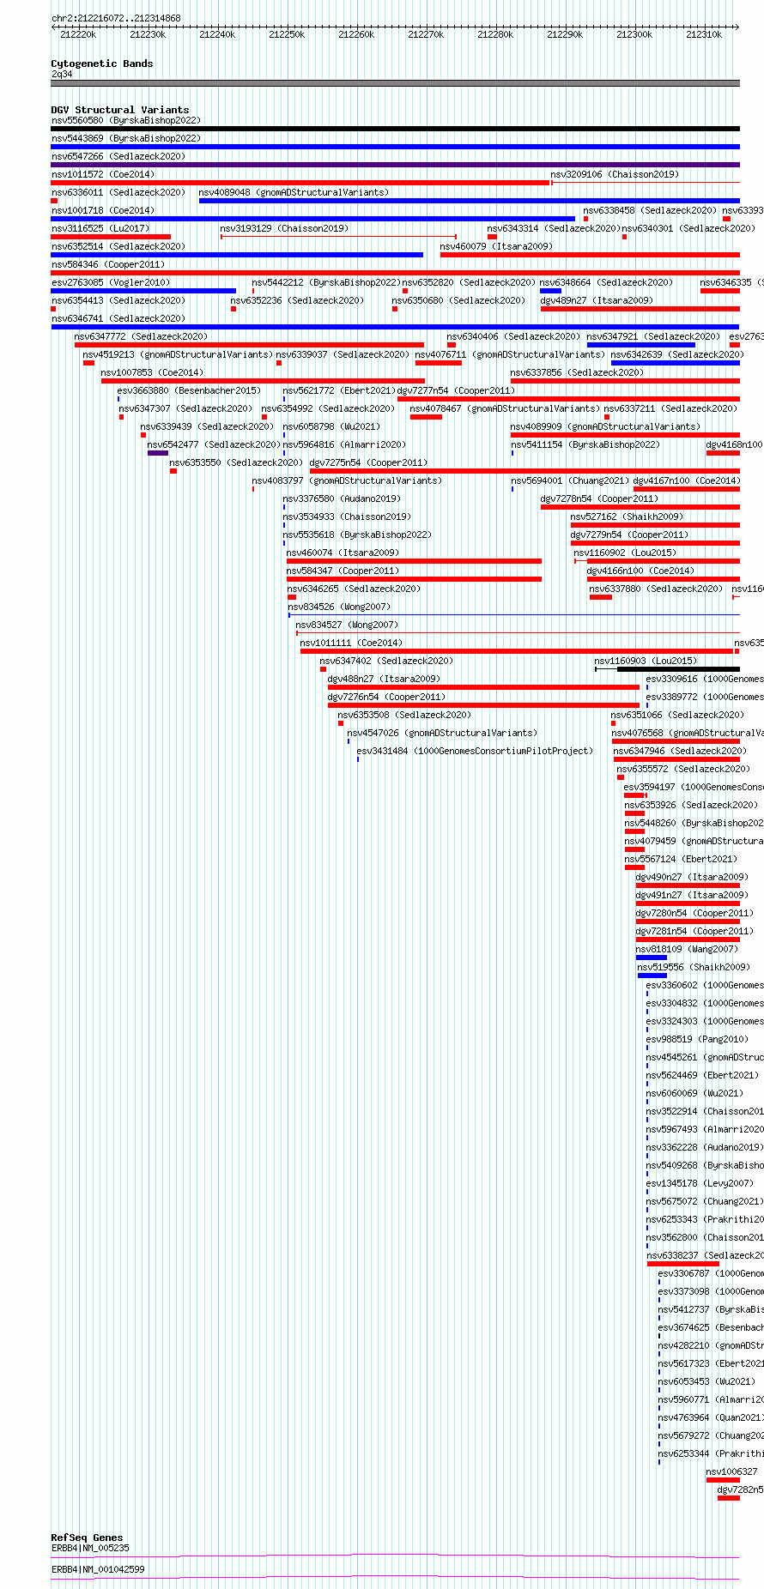Click nsv4089048 (gnomADStructuralVariants) label
The width and height of the screenshot is (764, 1589).
pyautogui.click(x=294, y=192)
